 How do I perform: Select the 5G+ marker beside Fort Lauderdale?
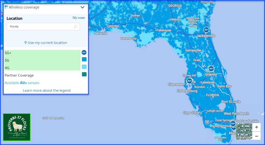click(233, 123)
